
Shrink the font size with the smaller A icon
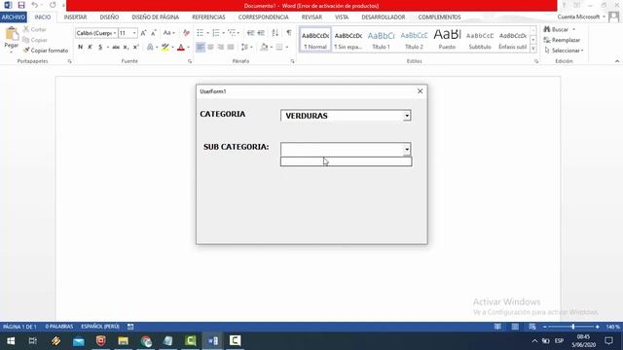point(154,33)
